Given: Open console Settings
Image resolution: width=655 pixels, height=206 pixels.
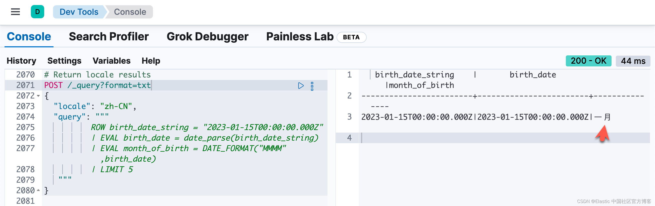Looking at the screenshot, I should click(64, 61).
